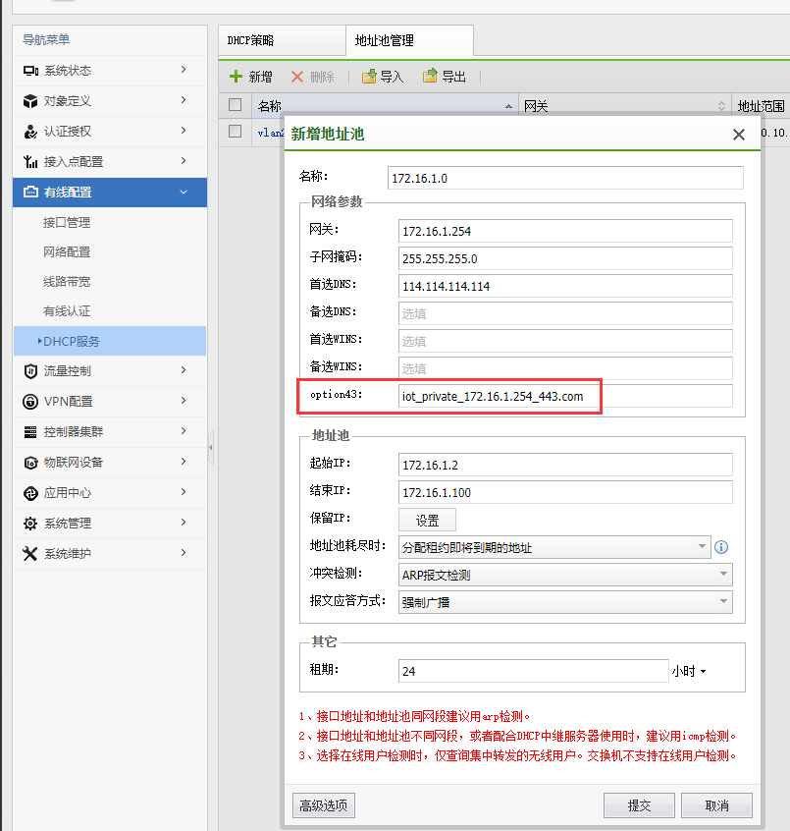This screenshot has width=790, height=831.
Task: Click the 租期 input field
Action: 534,671
